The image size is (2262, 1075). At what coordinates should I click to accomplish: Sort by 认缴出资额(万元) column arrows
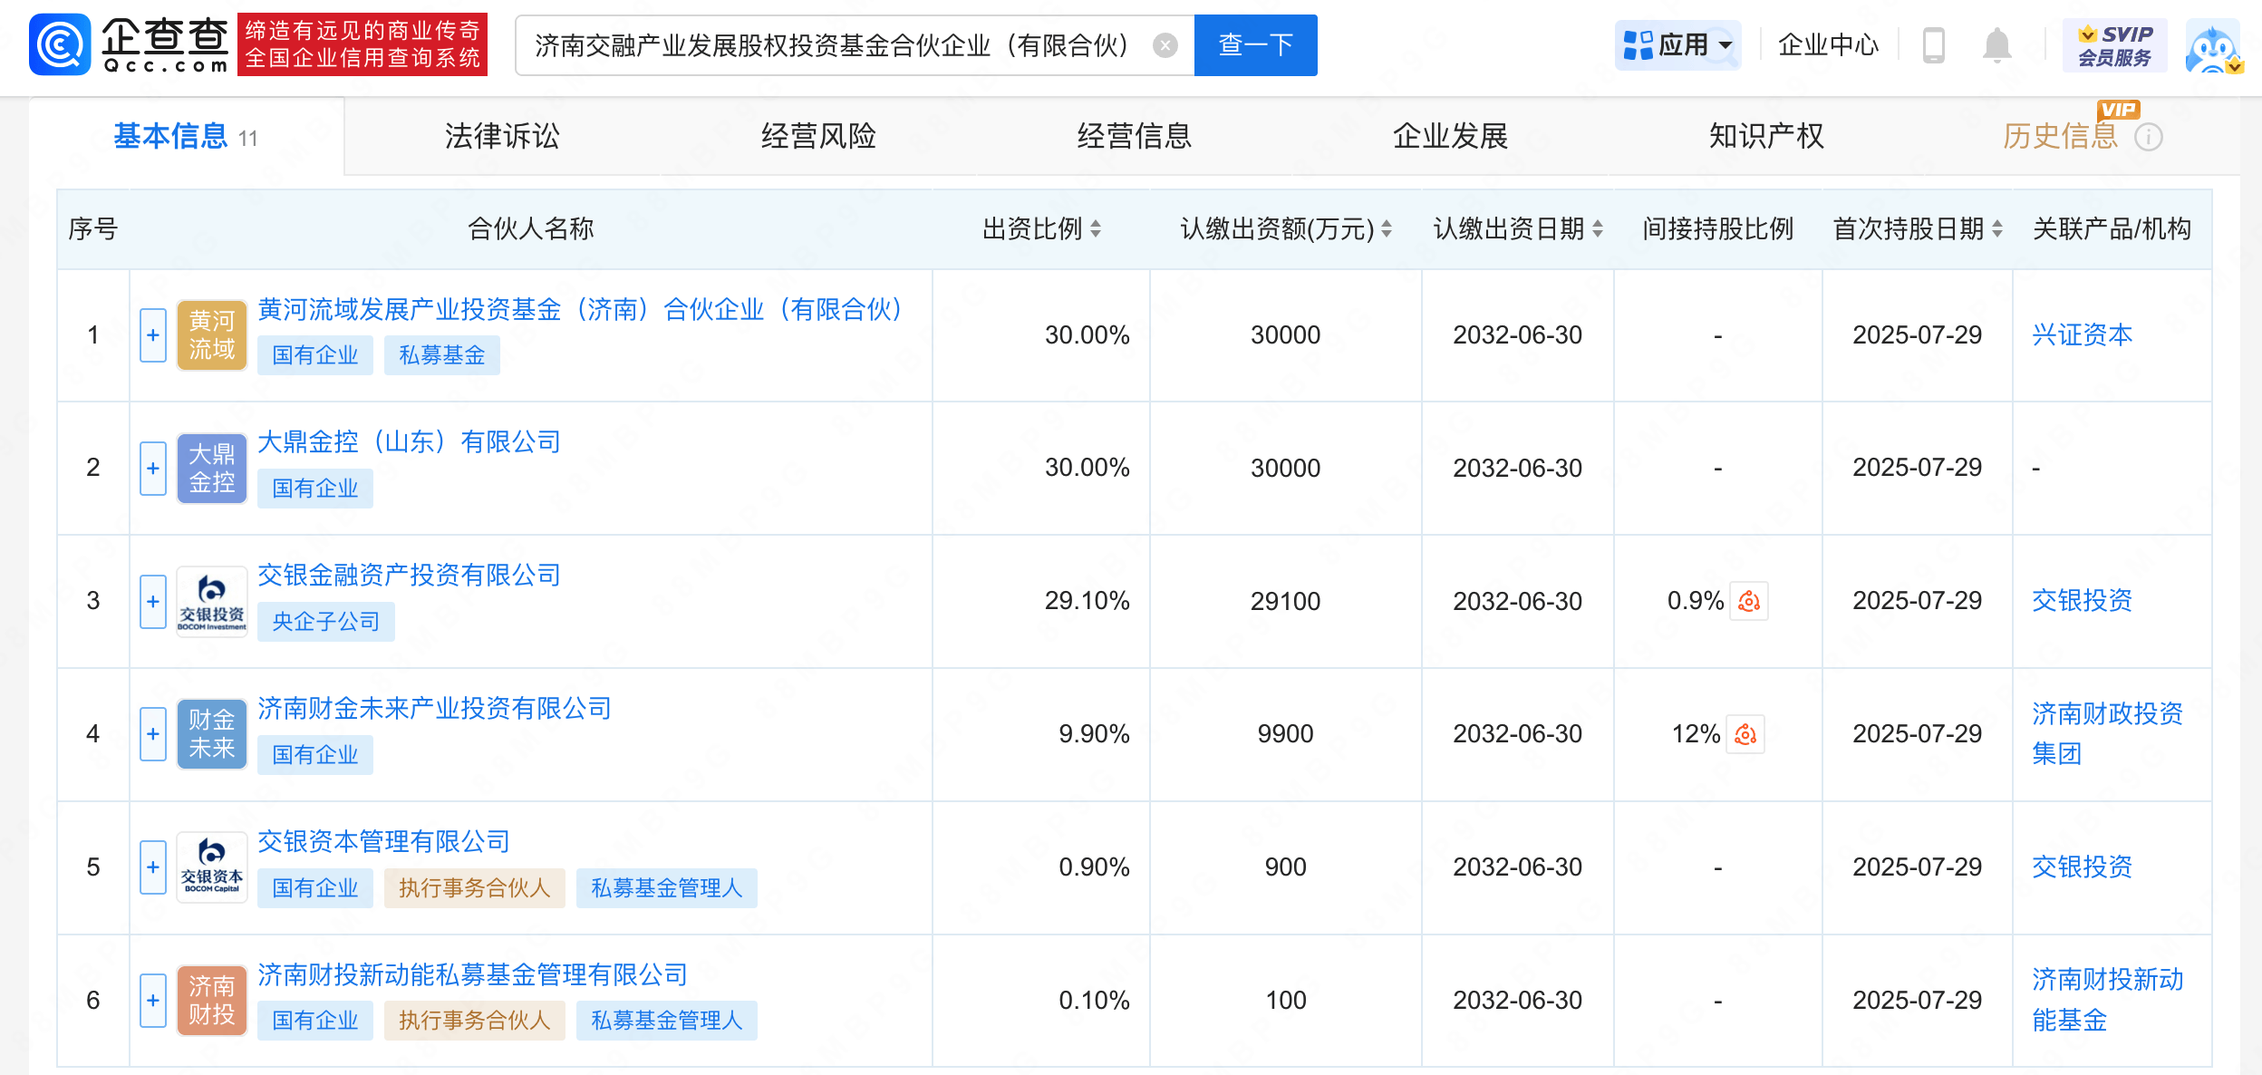coord(1387,228)
